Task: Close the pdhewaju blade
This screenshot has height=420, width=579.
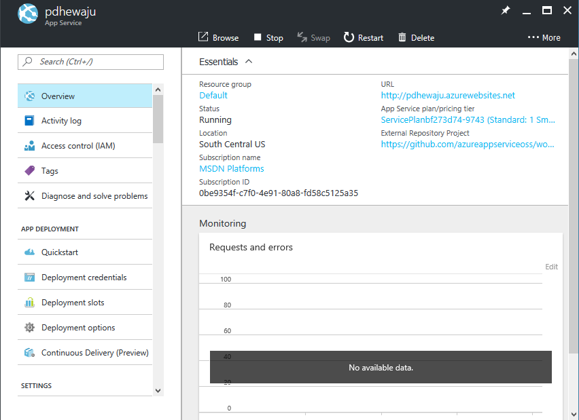Action: pos(567,10)
